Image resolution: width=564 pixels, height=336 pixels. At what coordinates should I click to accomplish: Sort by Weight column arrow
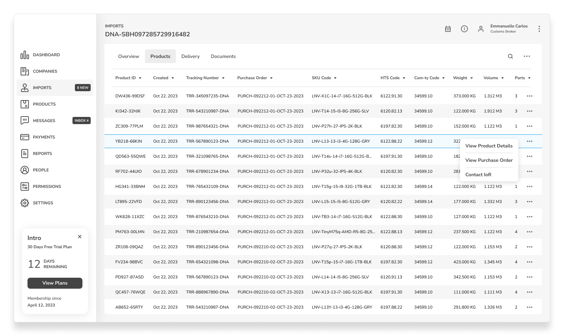472,78
